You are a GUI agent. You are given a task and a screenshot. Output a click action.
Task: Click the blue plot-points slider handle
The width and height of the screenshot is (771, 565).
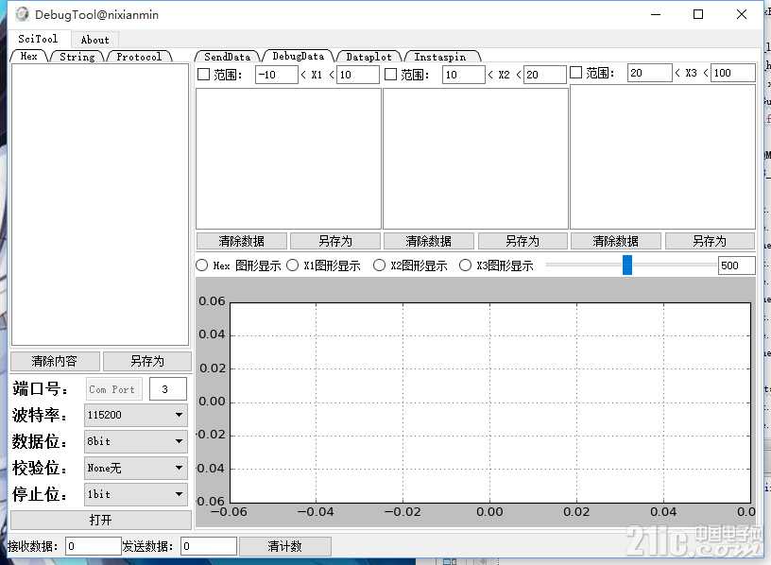click(627, 265)
